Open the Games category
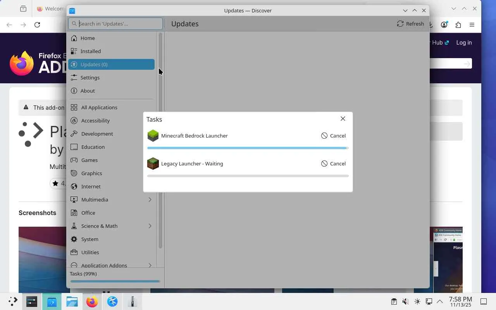Screen dimensions: 496x310 pos(111,160)
